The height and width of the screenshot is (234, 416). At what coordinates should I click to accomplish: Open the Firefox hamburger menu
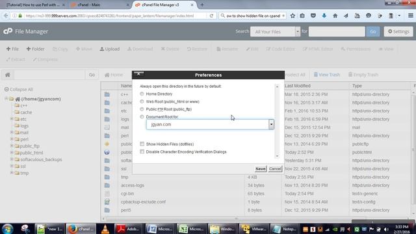410,16
